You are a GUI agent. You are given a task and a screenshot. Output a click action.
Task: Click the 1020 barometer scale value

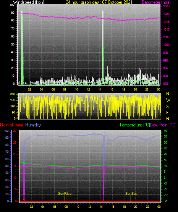click(x=166, y=14)
